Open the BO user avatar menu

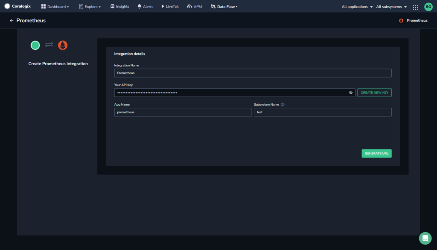point(428,7)
